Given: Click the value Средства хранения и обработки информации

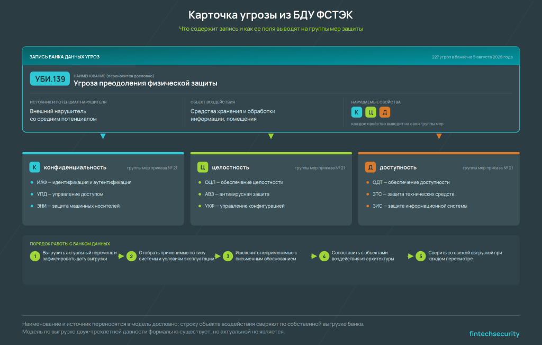Looking at the screenshot, I should [233, 115].
